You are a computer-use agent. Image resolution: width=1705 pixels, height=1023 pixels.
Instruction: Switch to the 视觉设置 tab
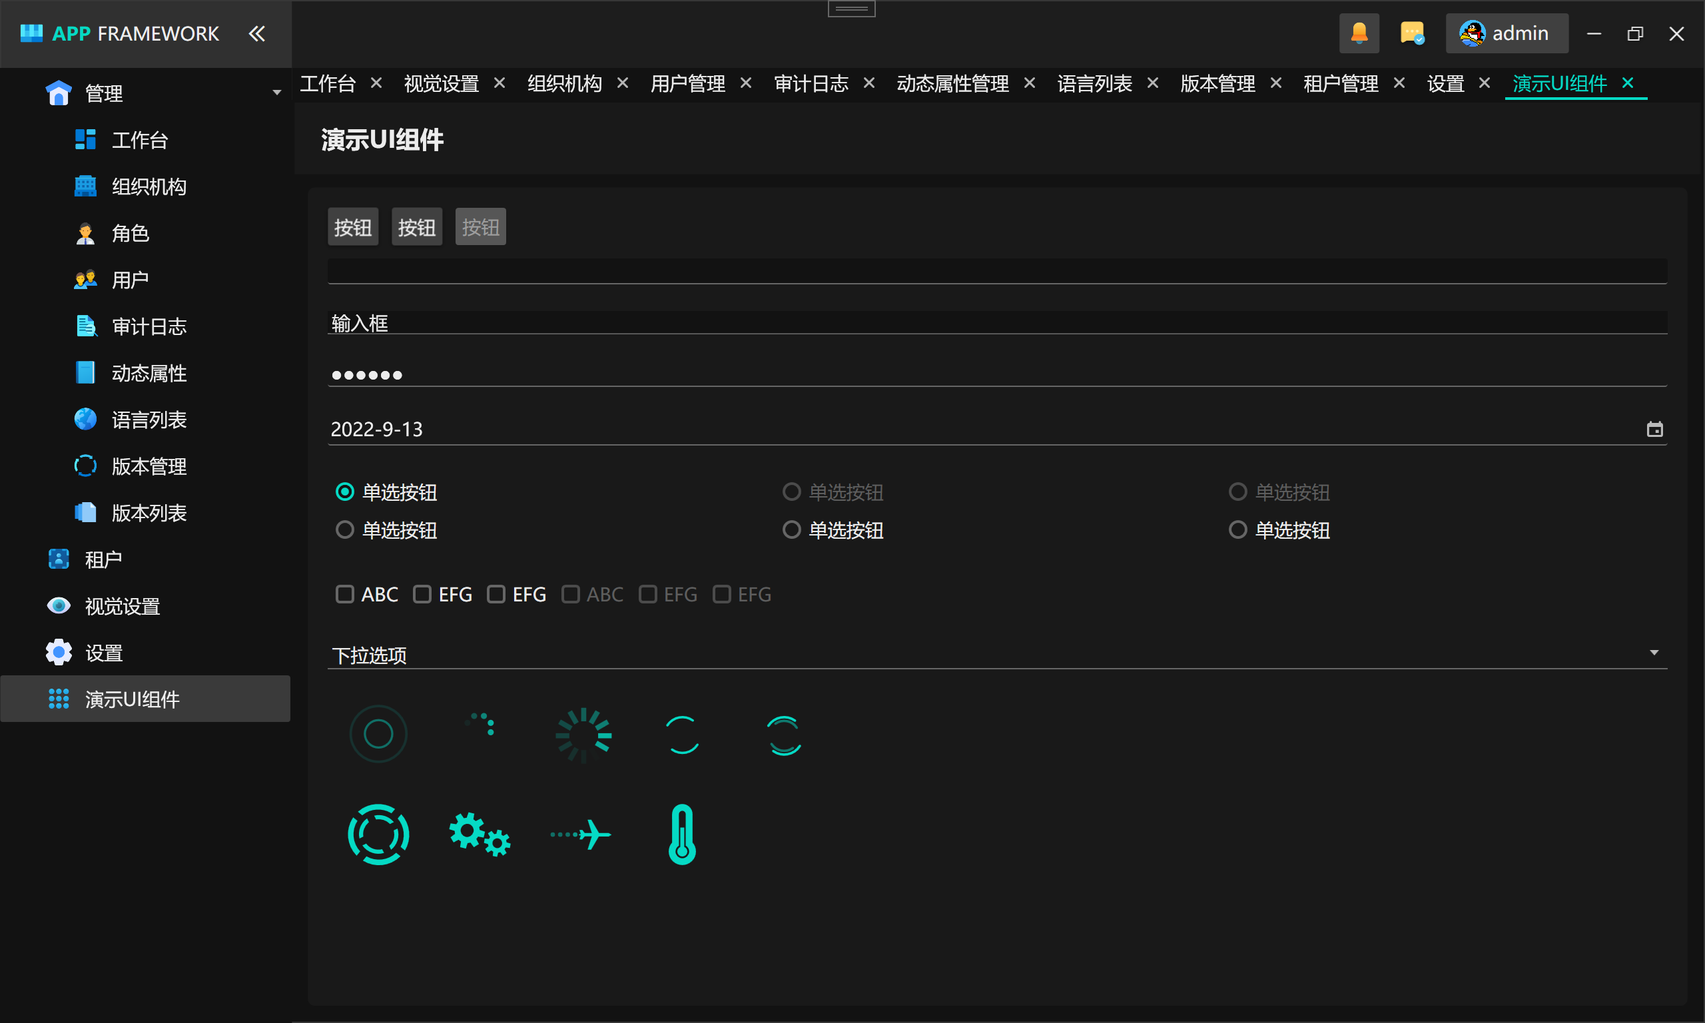coord(441,84)
